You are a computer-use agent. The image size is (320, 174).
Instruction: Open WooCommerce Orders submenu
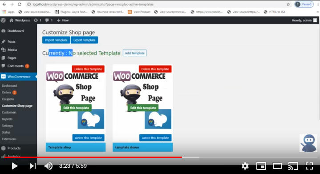7,92
